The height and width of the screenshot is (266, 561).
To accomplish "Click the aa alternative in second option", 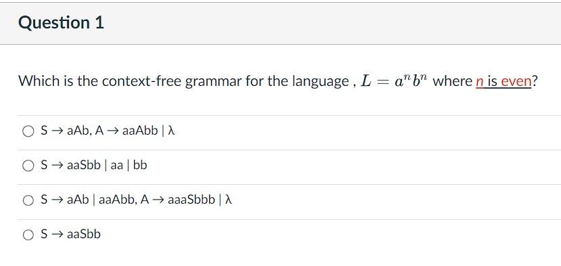I will (117, 165).
